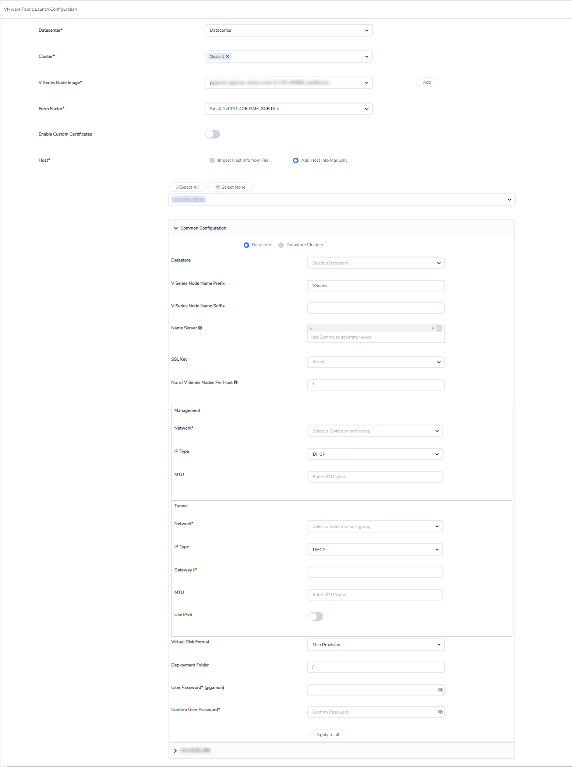Click info icon beside Nodes Per Host

236,382
